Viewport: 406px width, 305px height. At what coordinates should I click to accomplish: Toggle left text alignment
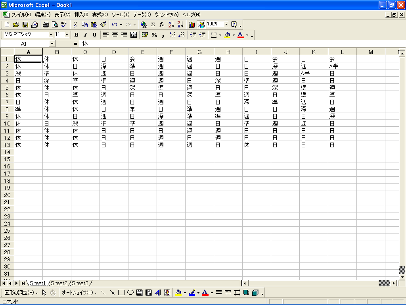point(105,35)
